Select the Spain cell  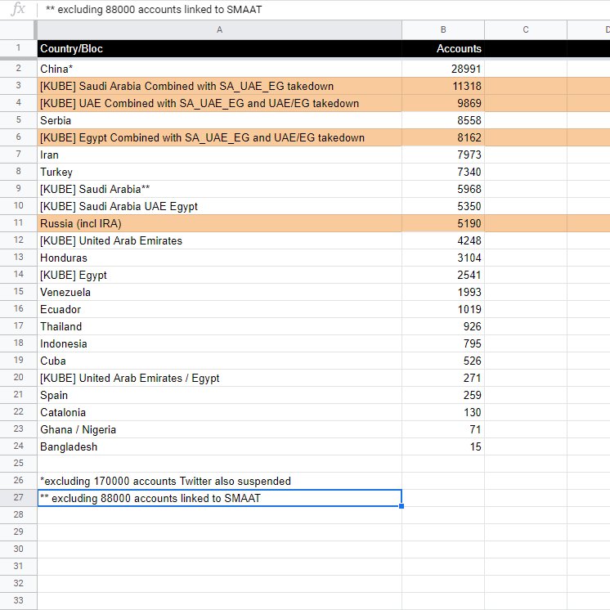click(219, 395)
